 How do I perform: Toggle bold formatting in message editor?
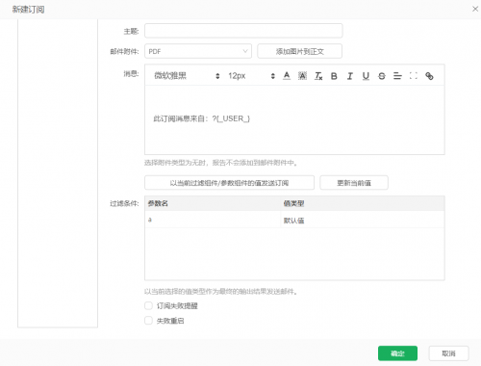[334, 76]
